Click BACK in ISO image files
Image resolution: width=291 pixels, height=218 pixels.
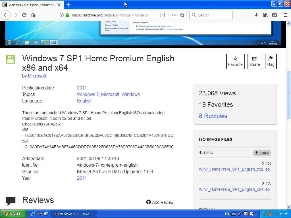point(206,153)
